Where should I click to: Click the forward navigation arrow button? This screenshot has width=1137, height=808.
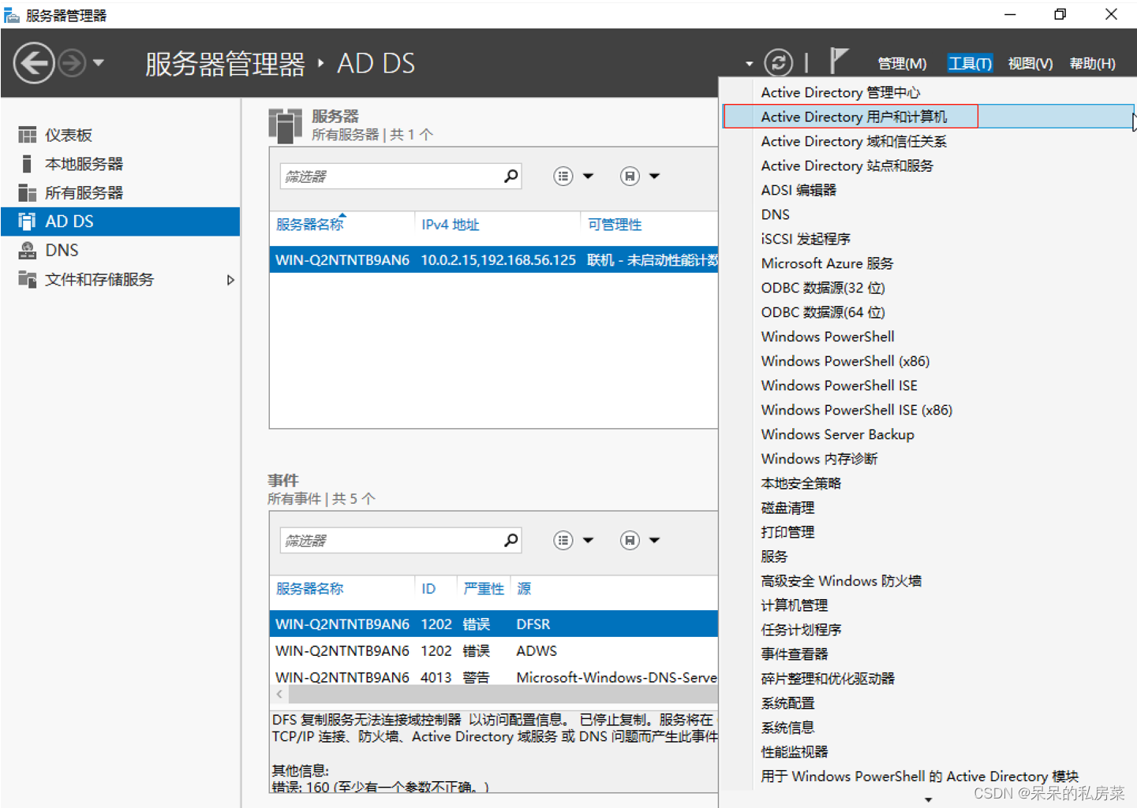(72, 63)
